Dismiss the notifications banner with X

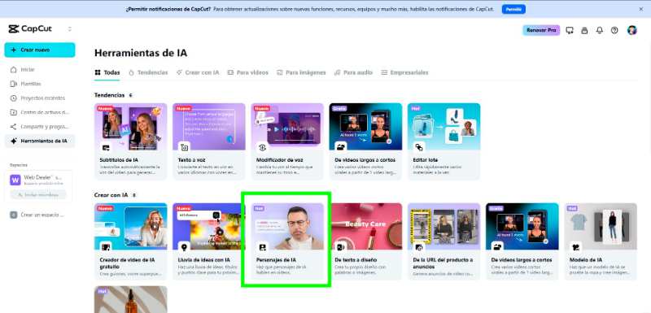640,9
